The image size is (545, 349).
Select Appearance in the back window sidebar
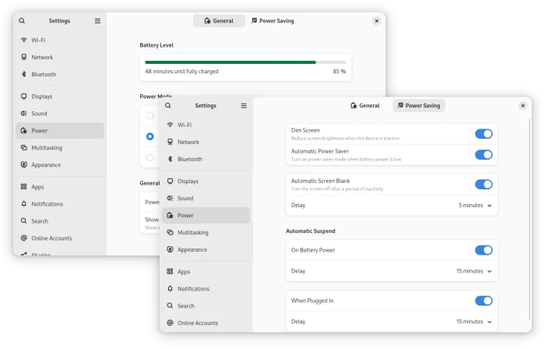coord(60,164)
